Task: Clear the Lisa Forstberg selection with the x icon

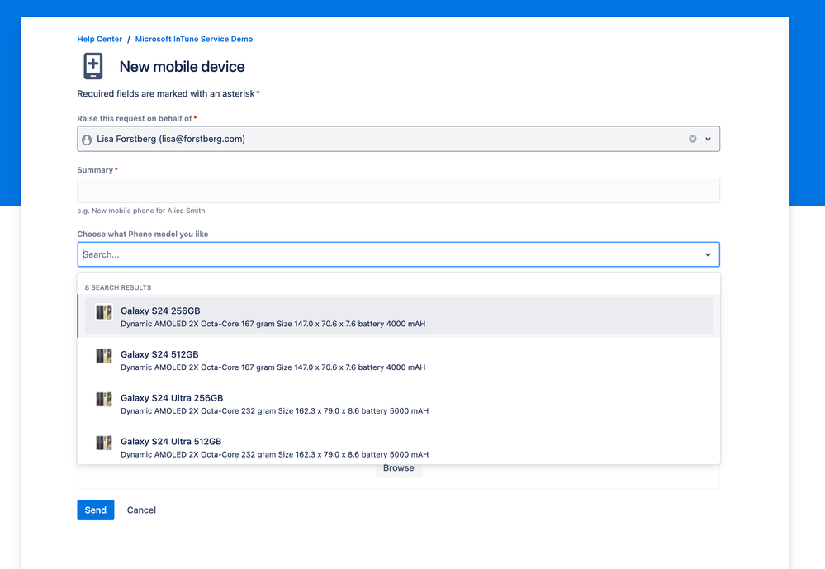Action: [692, 139]
